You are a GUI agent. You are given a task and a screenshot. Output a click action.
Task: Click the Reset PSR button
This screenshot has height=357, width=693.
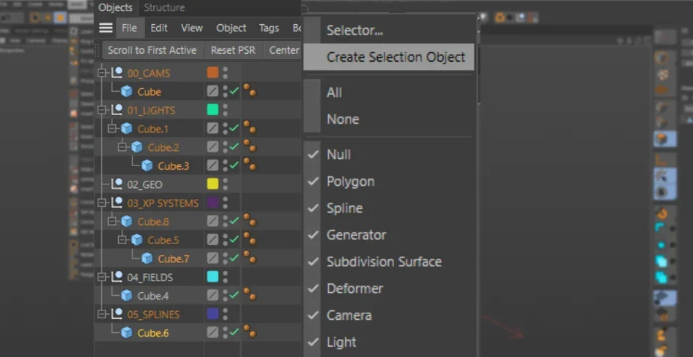click(233, 50)
